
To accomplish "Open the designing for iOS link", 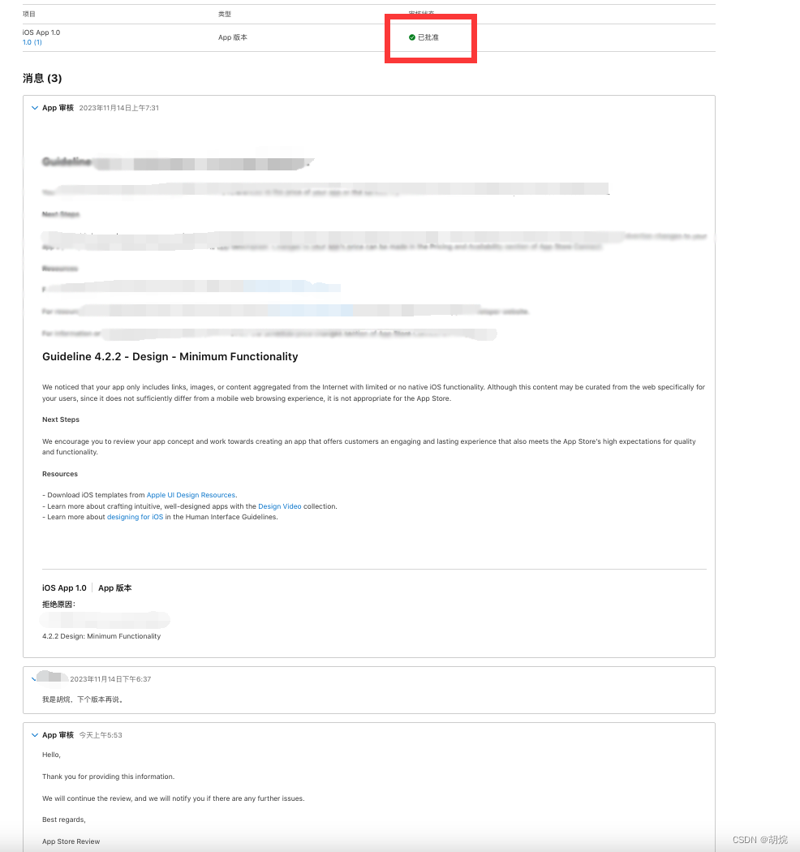I will (x=135, y=518).
